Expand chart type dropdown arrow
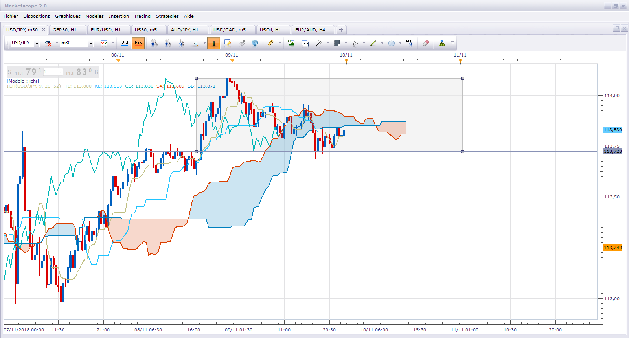The height and width of the screenshot is (338, 629). click(x=113, y=43)
